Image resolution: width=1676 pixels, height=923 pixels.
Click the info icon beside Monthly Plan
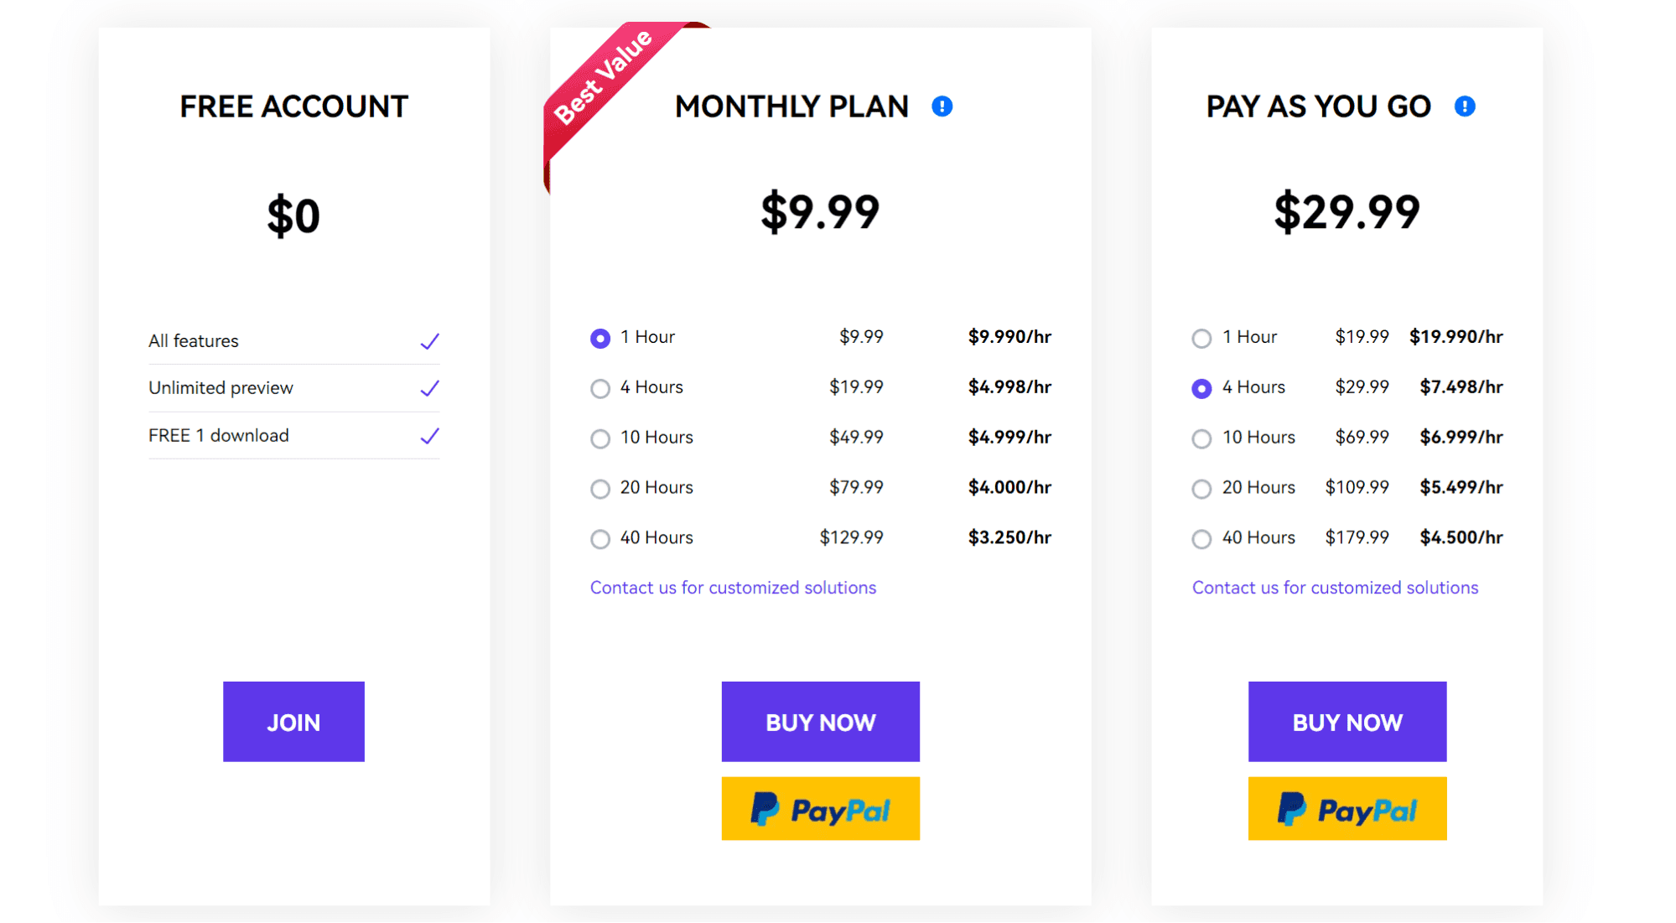942,106
